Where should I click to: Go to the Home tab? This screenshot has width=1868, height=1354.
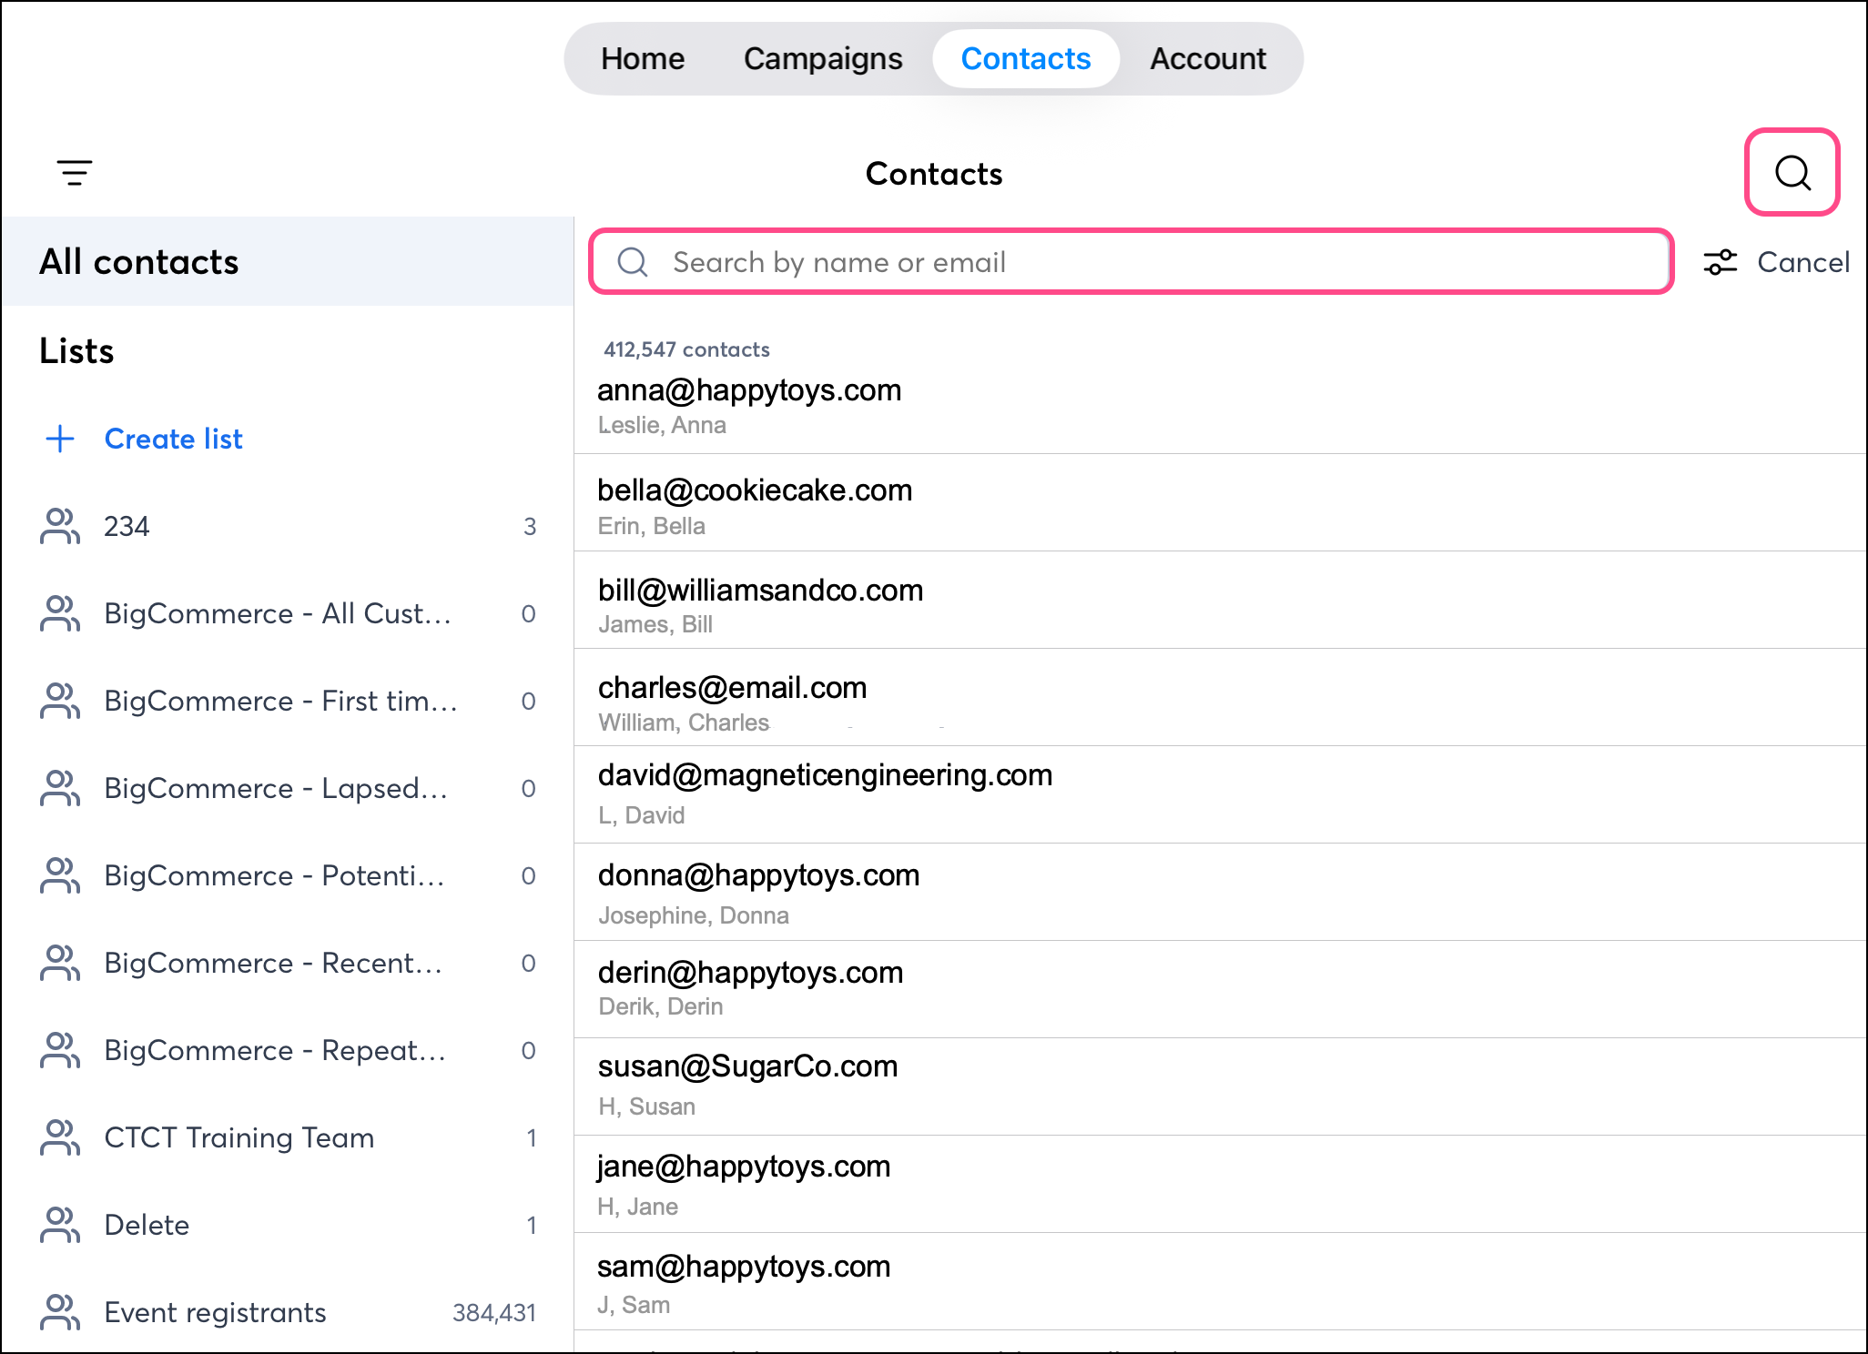coord(643,59)
